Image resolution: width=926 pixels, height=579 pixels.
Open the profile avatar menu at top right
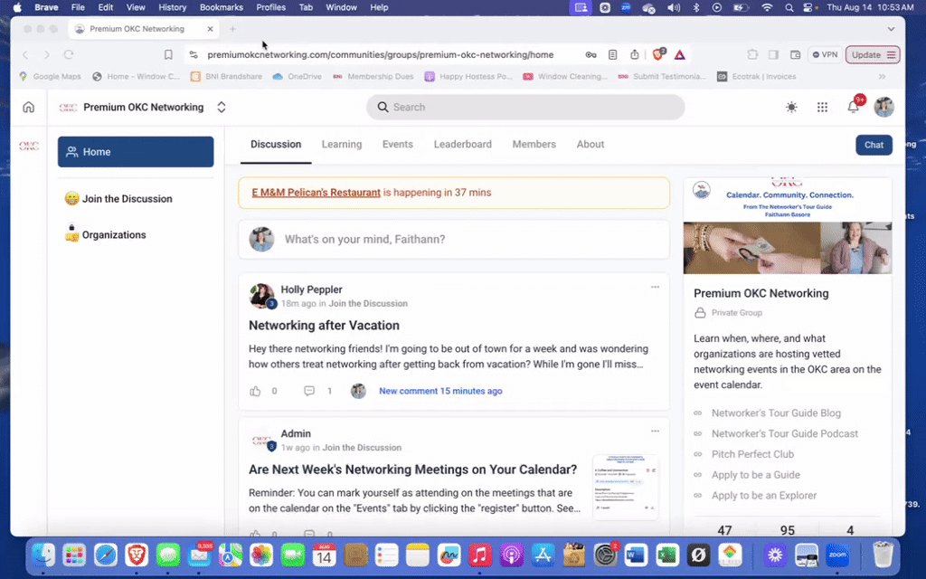pos(883,107)
